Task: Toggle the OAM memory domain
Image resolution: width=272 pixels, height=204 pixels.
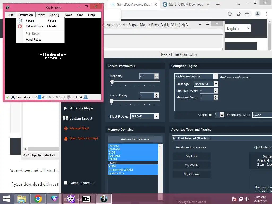Action: (x=133, y=163)
